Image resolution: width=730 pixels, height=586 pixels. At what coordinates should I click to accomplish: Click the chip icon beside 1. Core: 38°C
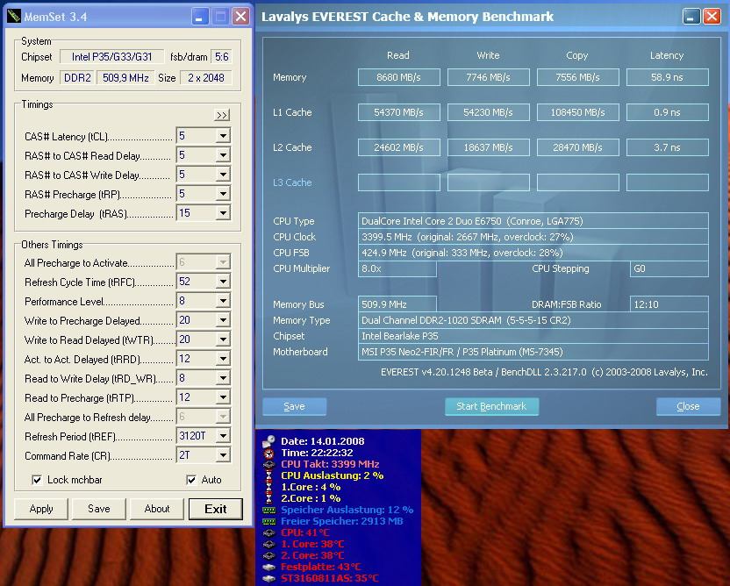click(x=268, y=544)
